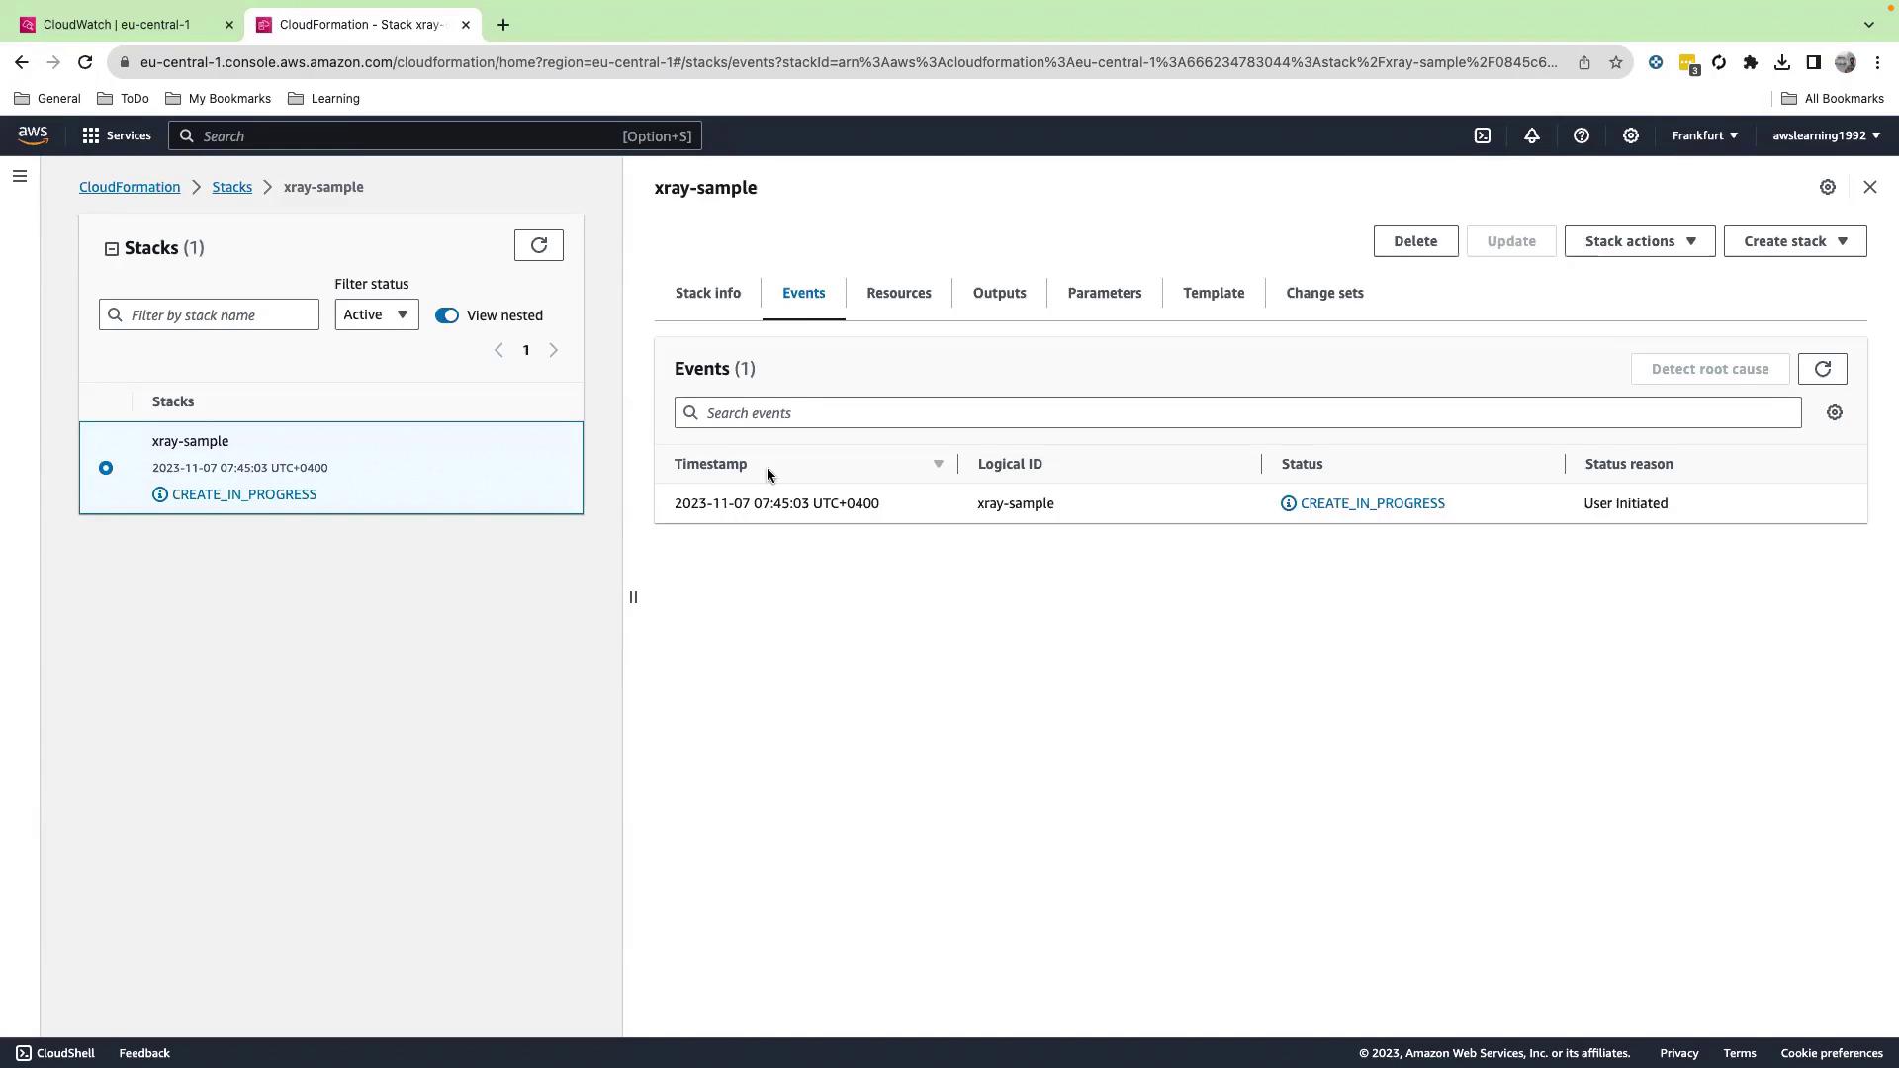Open events table preferences gear
The width and height of the screenshot is (1899, 1068).
tap(1834, 413)
